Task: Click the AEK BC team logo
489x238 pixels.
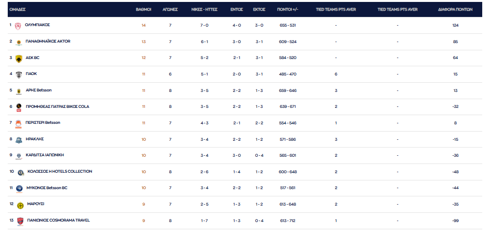Action: tap(18, 59)
